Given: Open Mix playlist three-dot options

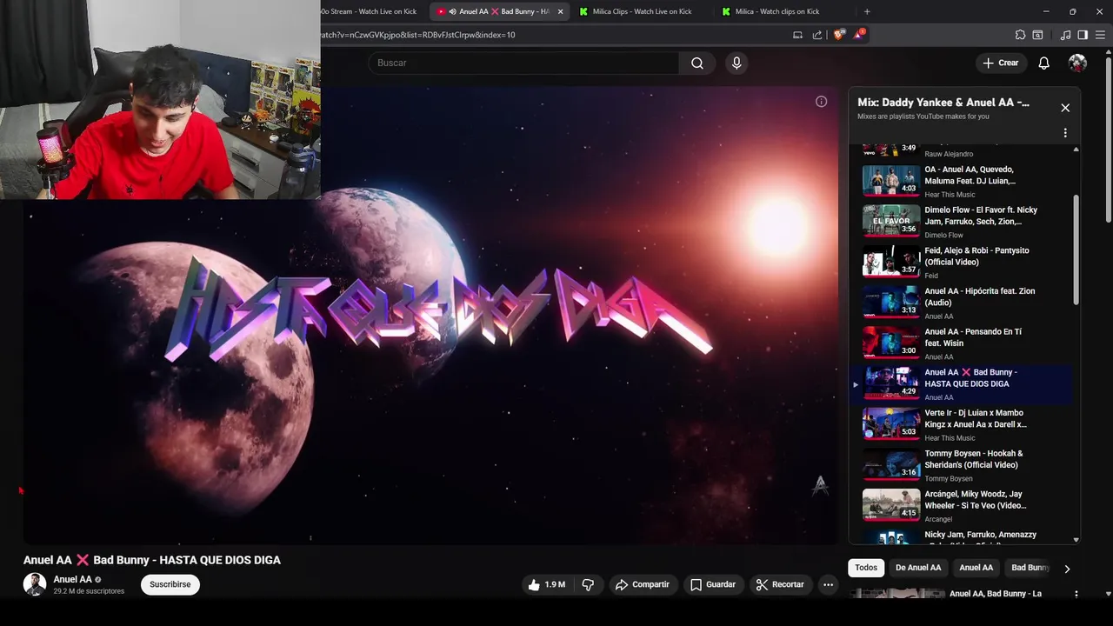Looking at the screenshot, I should [x=1065, y=133].
